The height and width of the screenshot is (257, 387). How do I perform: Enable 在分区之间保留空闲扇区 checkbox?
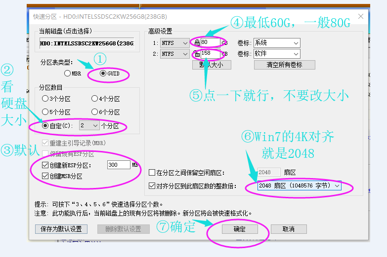coord(152,173)
